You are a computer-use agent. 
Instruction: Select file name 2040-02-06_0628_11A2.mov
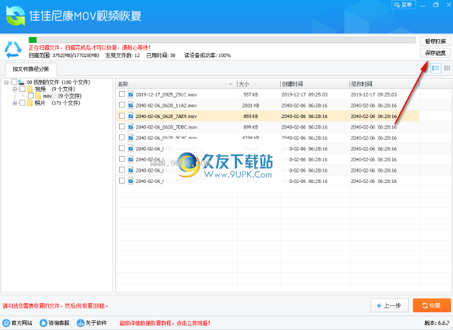pos(166,106)
